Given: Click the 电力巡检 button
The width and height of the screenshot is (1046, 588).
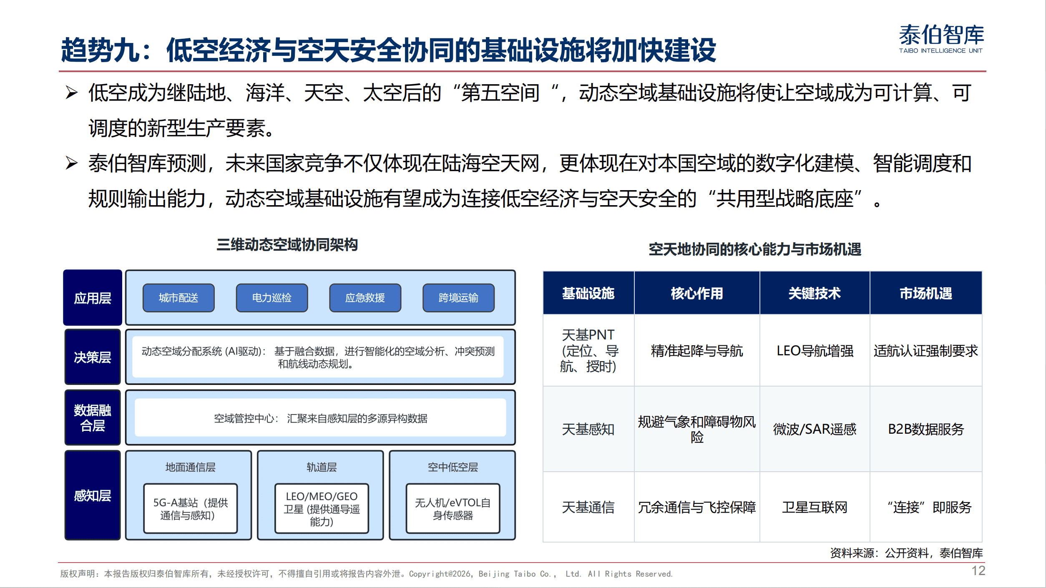Looking at the screenshot, I should (x=272, y=298).
